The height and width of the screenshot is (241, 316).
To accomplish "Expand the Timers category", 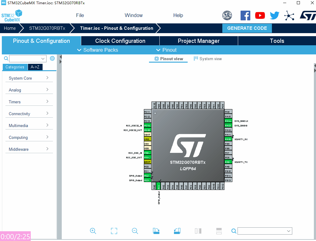I will point(29,102).
